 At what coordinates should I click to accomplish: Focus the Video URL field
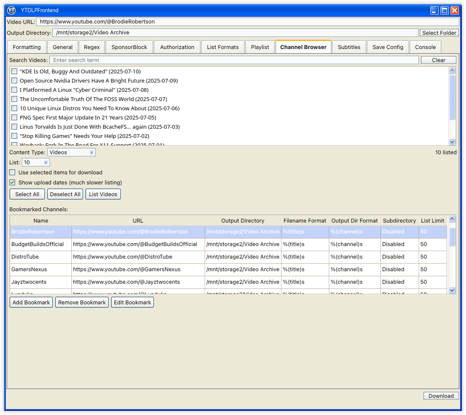[x=247, y=22]
